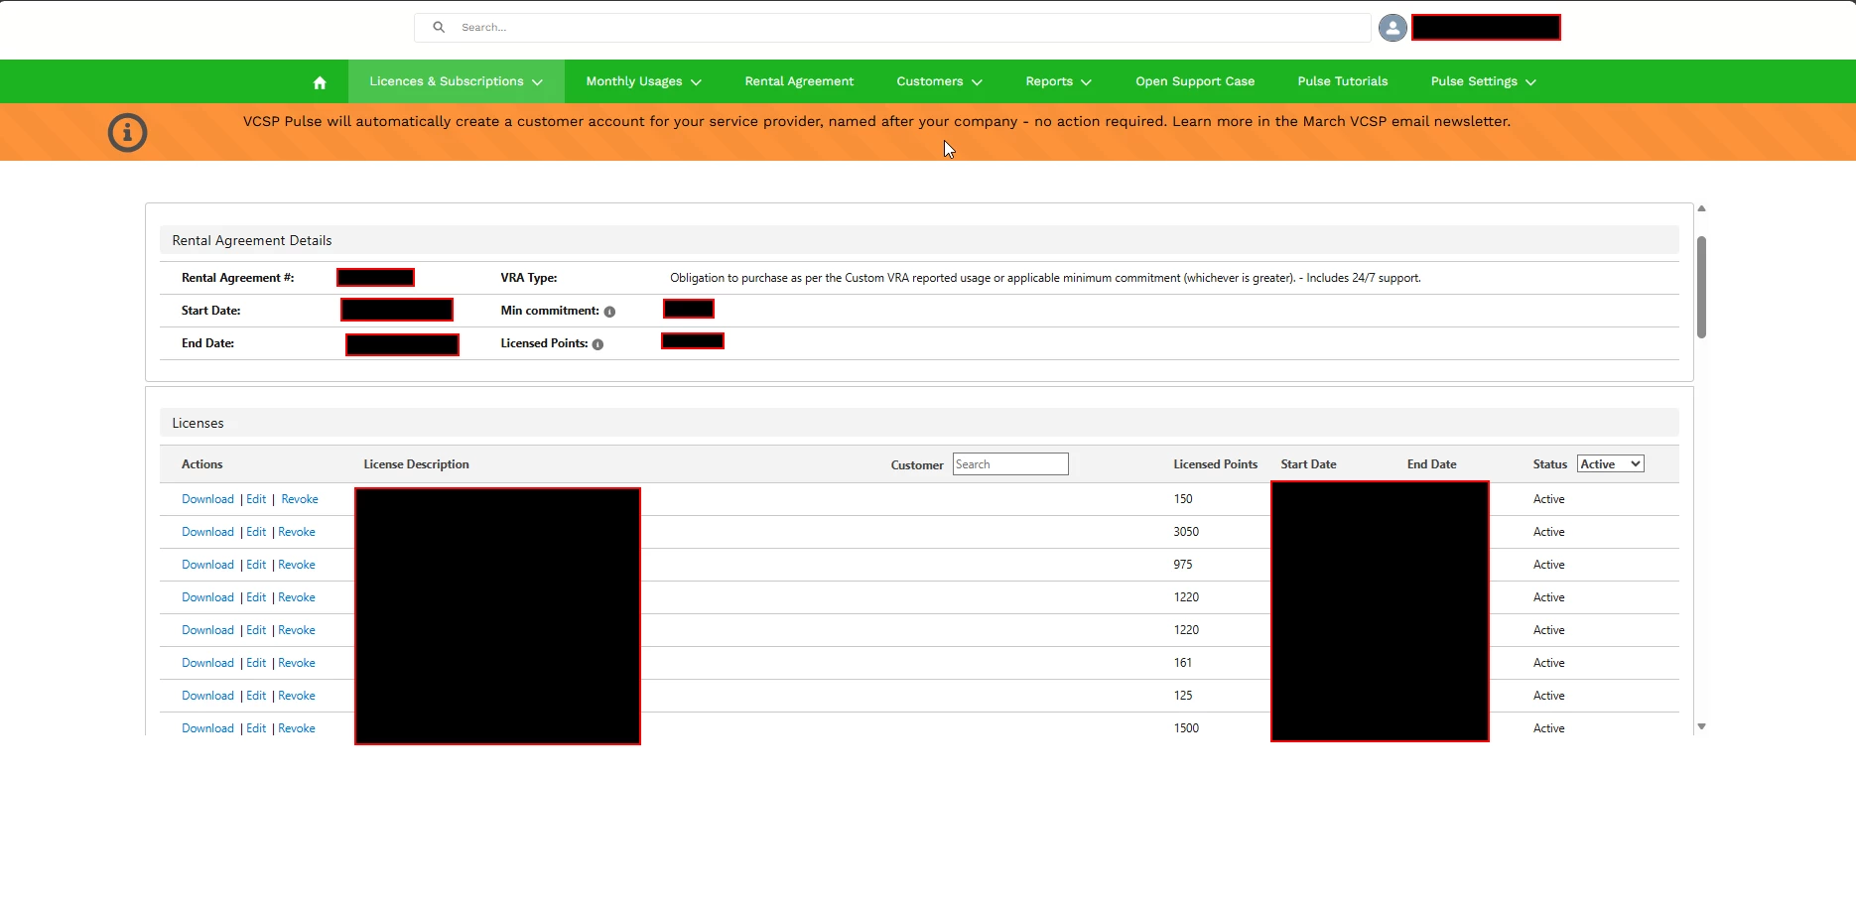Image resolution: width=1856 pixels, height=909 pixels.
Task: Download the license with 975 points
Action: [x=207, y=565]
